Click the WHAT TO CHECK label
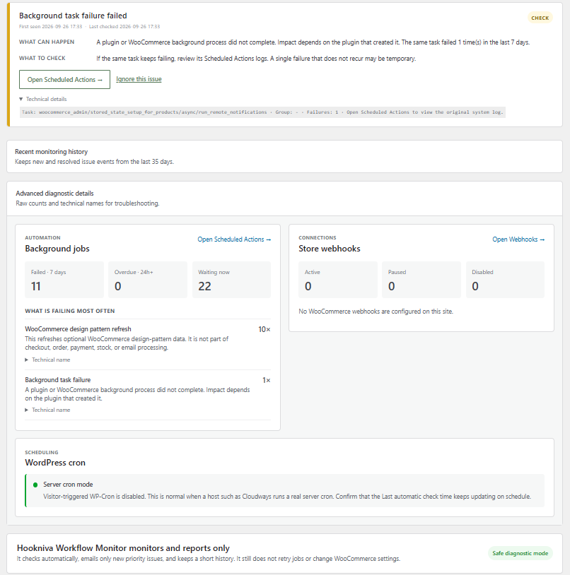Image resolution: width=570 pixels, height=575 pixels. 42,59
